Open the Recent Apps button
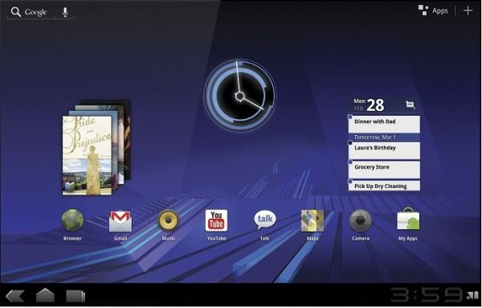The height and width of the screenshot is (308, 482). [76, 296]
